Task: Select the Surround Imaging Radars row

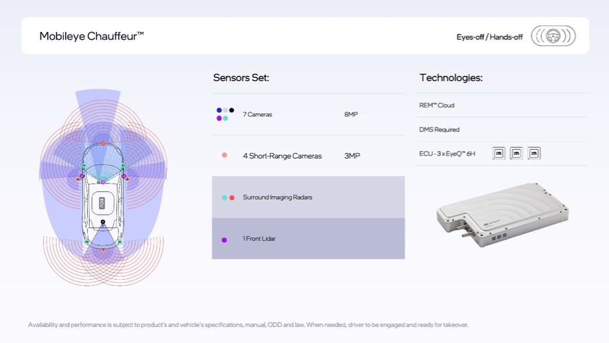Action: pos(308,197)
